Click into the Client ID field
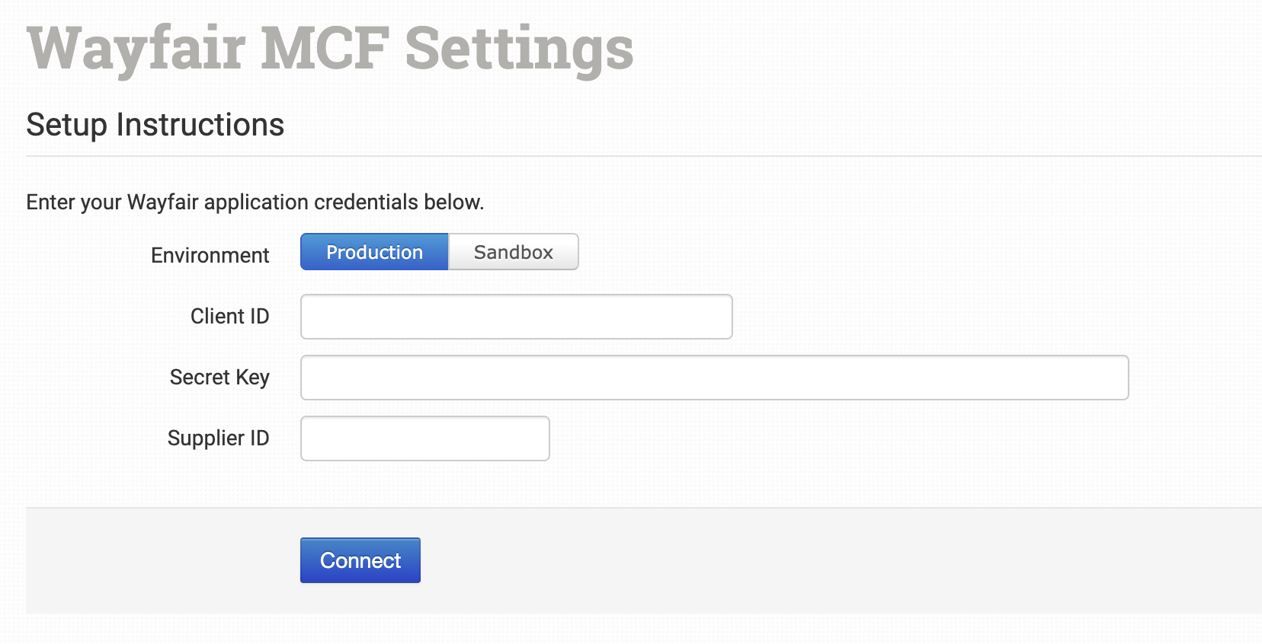Image resolution: width=1262 pixels, height=644 pixels. tap(516, 317)
